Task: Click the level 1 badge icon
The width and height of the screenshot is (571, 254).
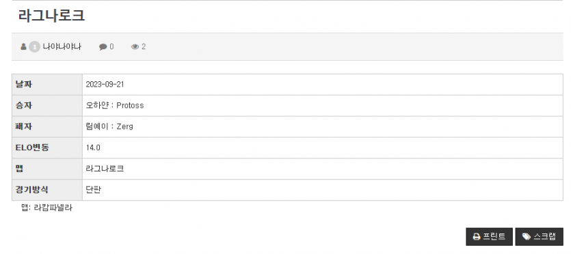Action: [34, 47]
